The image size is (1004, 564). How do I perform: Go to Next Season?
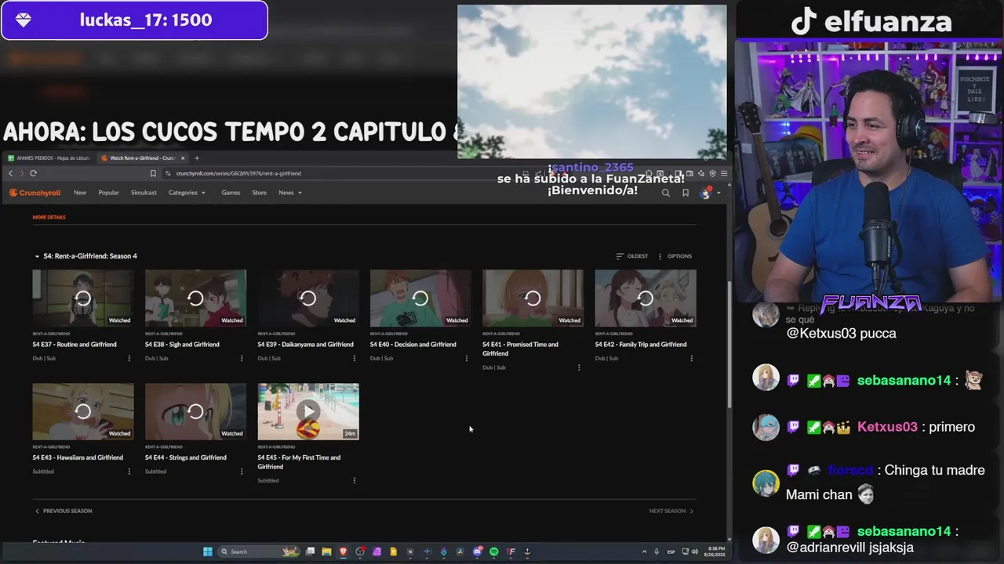pyautogui.click(x=671, y=511)
